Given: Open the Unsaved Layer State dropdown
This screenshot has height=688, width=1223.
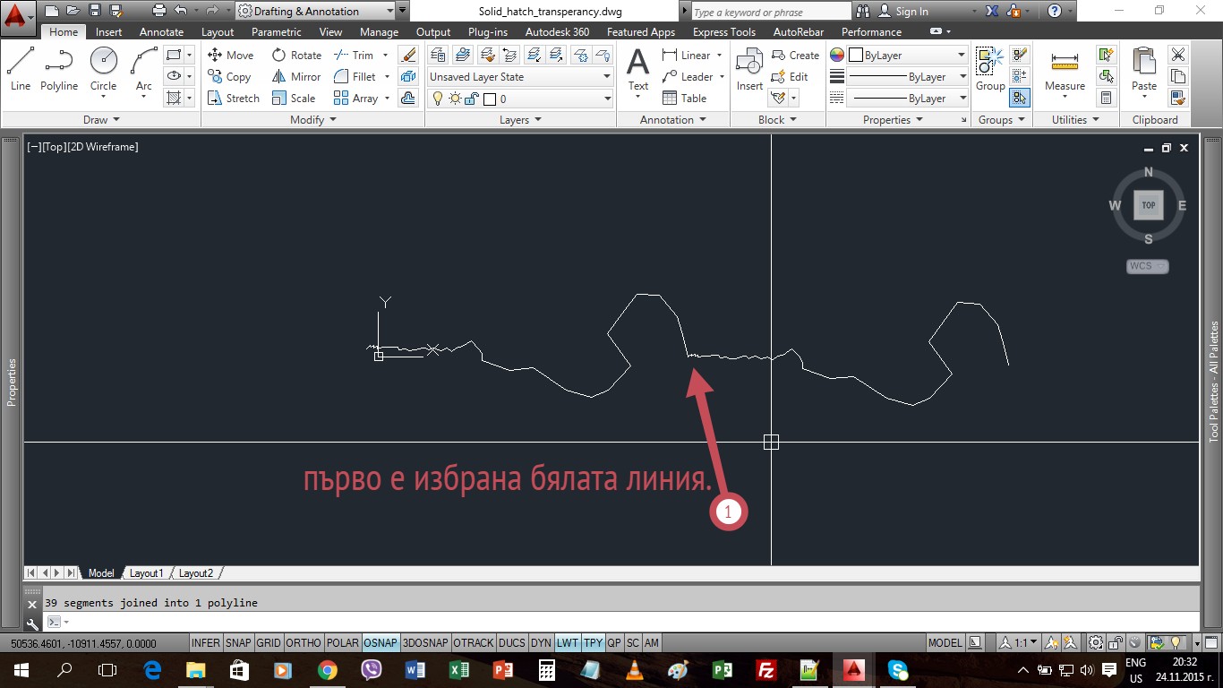Looking at the screenshot, I should pos(519,77).
